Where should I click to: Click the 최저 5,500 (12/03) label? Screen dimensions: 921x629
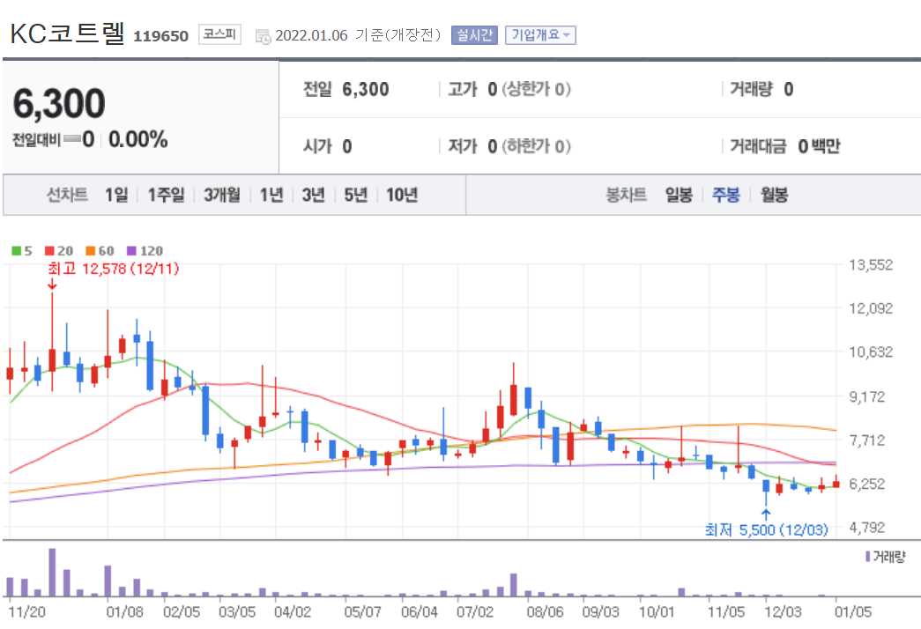pos(766,529)
